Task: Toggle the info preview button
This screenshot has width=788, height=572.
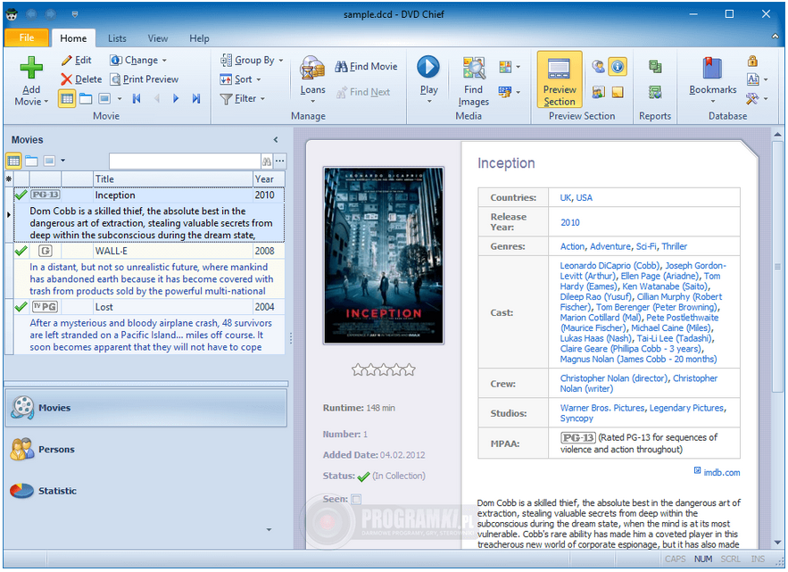Action: pyautogui.click(x=618, y=66)
